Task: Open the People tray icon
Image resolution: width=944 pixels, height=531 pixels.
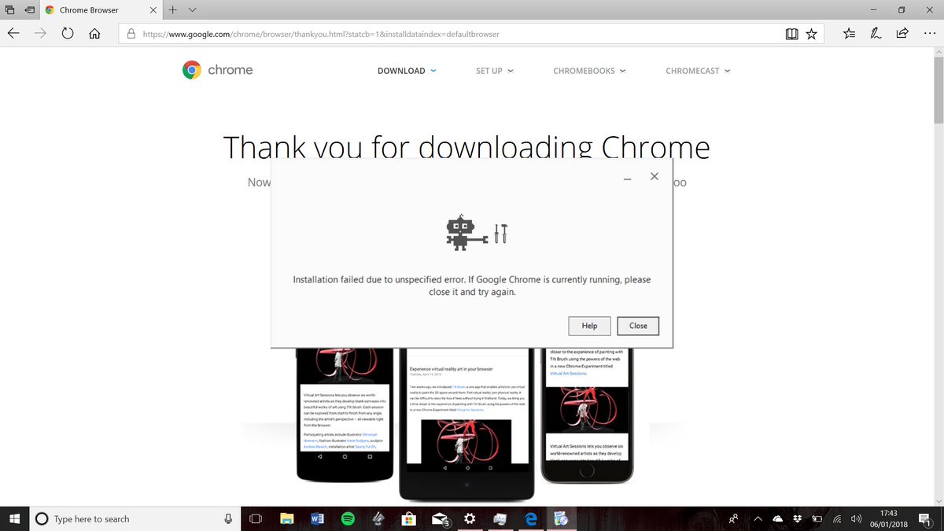Action: (x=733, y=518)
